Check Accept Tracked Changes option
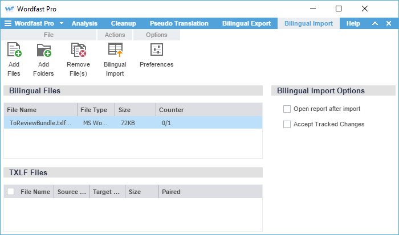 (287, 124)
